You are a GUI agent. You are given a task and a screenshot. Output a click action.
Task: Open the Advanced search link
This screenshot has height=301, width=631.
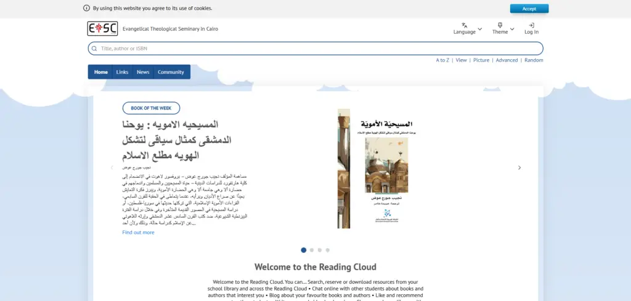(x=507, y=60)
